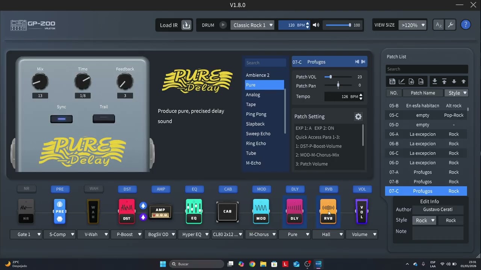Go to next patch arrow

[x=363, y=62]
